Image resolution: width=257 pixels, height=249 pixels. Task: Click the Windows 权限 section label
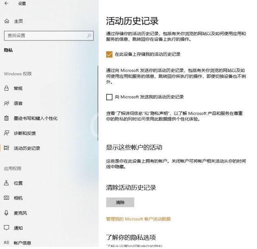(x=18, y=74)
